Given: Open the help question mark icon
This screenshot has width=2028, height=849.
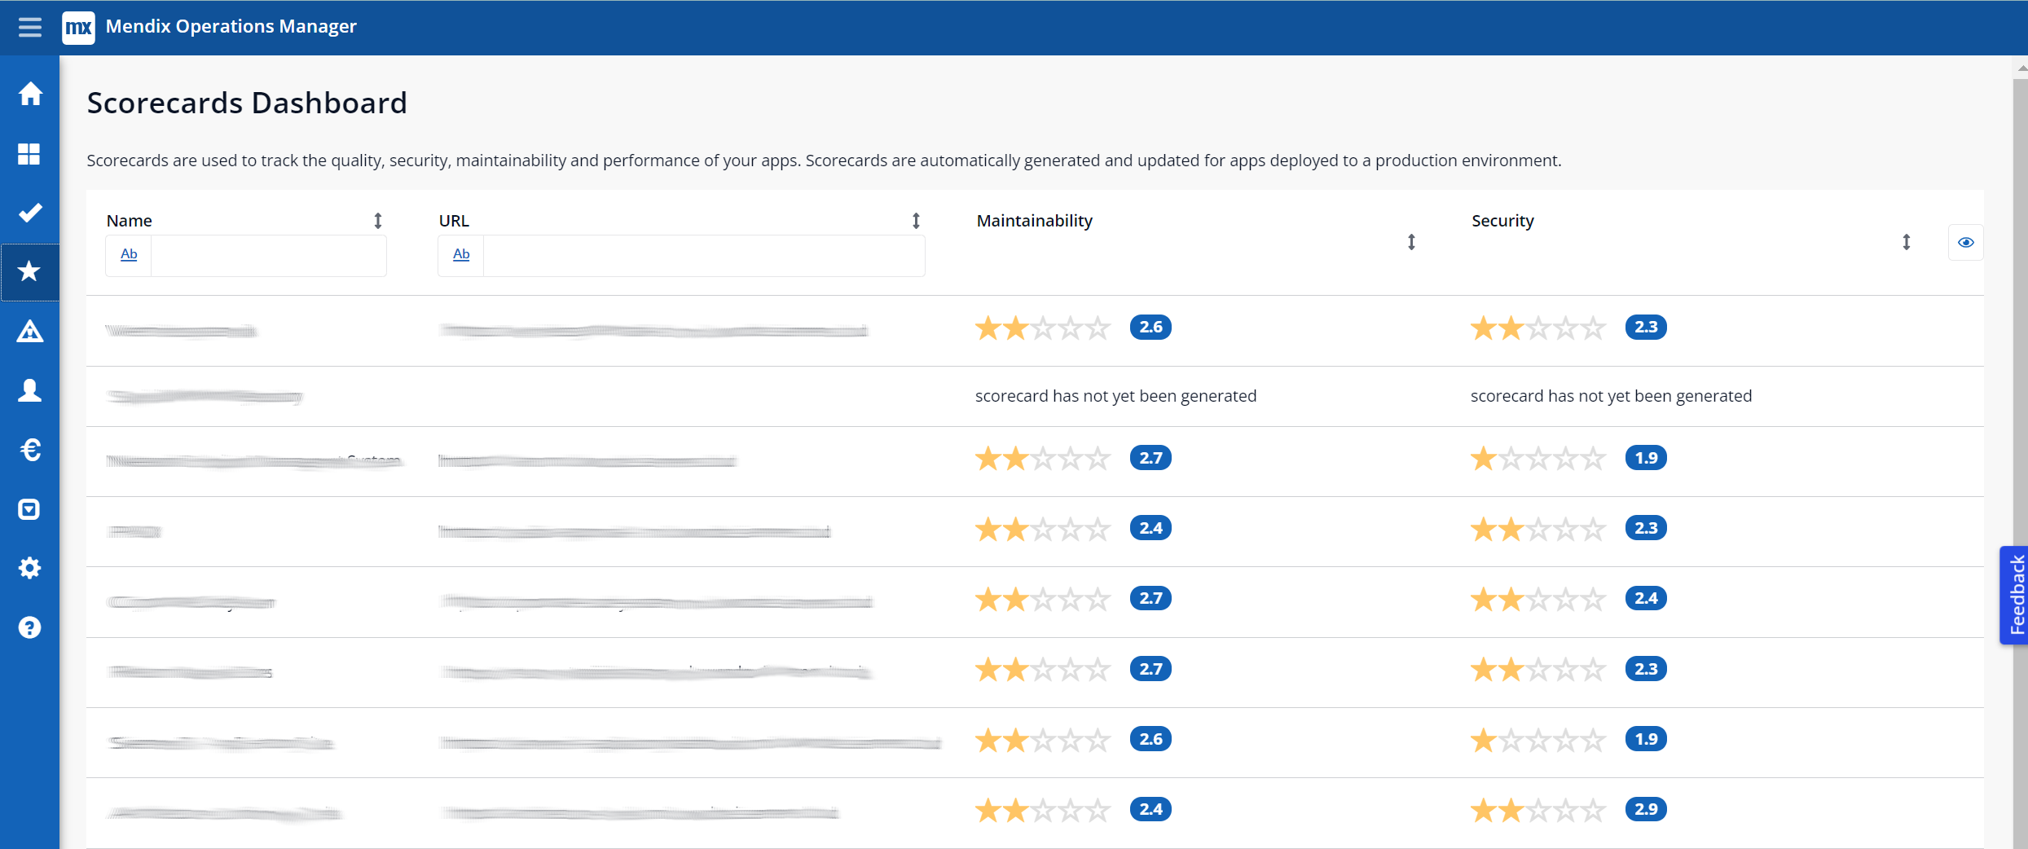Looking at the screenshot, I should [30, 627].
